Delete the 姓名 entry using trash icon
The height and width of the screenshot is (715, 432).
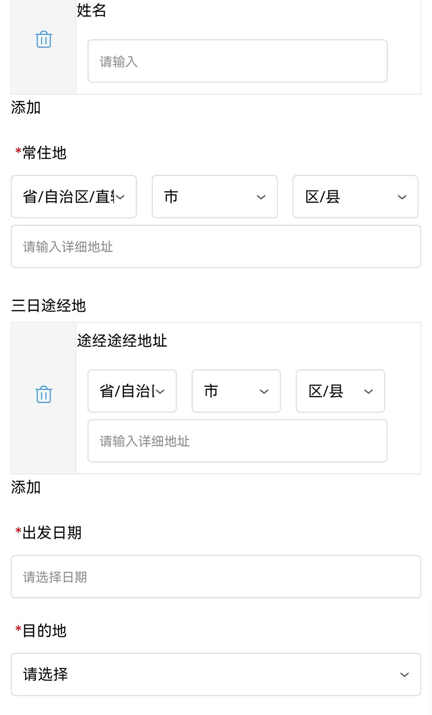43,40
